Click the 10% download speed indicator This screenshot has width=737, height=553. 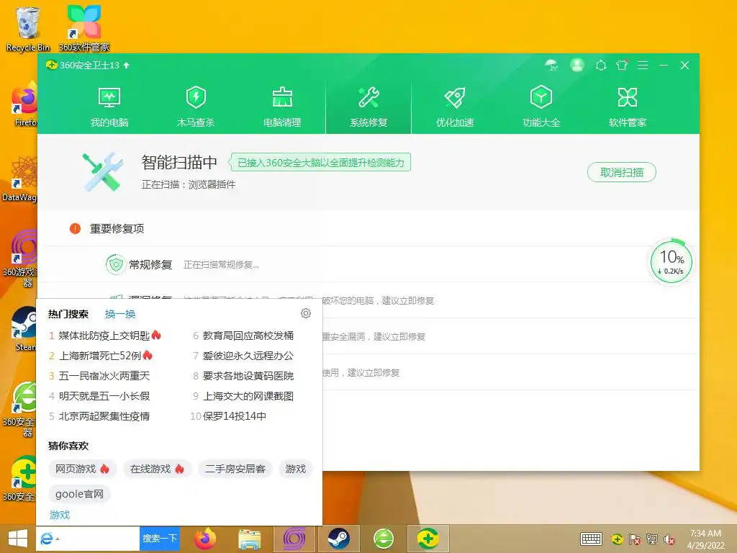[672, 262]
